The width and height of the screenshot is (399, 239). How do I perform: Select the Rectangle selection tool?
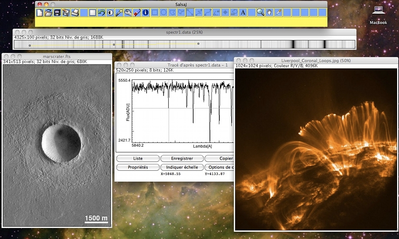coord(155,13)
